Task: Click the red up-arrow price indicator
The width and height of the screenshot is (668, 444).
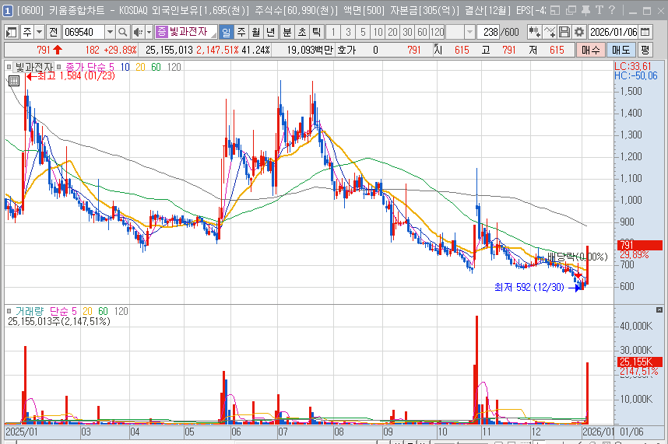Action: pos(58,51)
